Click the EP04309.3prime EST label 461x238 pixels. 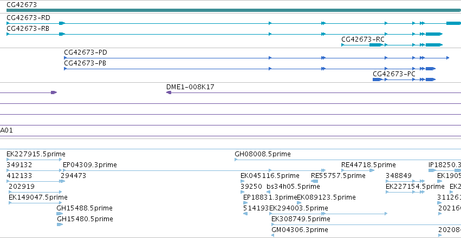coord(90,165)
